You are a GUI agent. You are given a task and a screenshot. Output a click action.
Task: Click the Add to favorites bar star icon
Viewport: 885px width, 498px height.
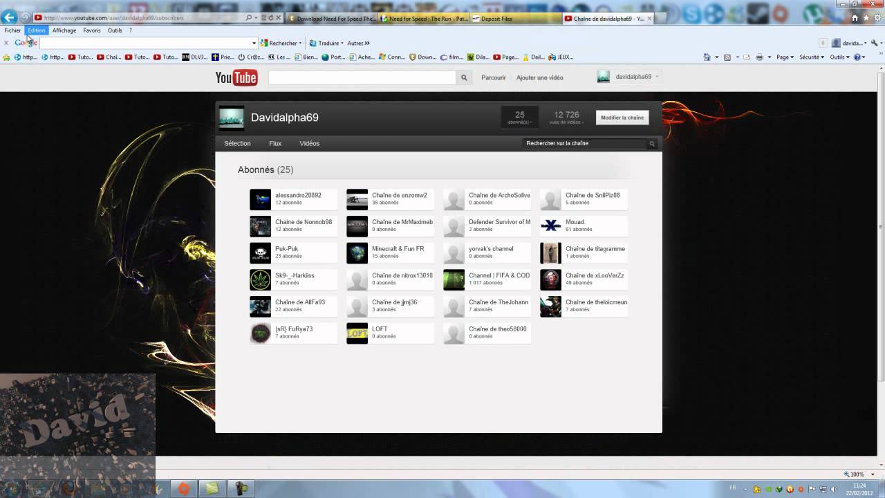click(x=7, y=57)
